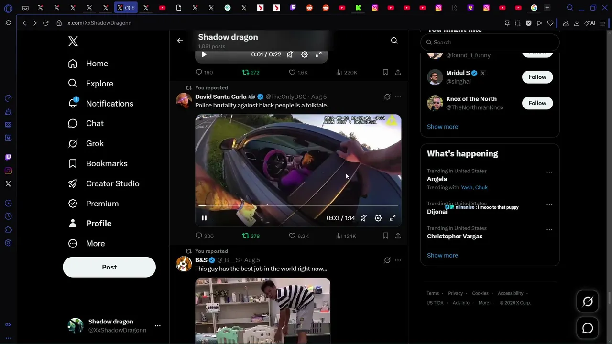Seek within the 1:14 video progress bar
This screenshot has width=612, height=344.
click(298, 206)
